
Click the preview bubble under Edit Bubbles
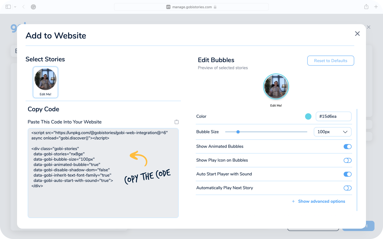click(x=276, y=86)
